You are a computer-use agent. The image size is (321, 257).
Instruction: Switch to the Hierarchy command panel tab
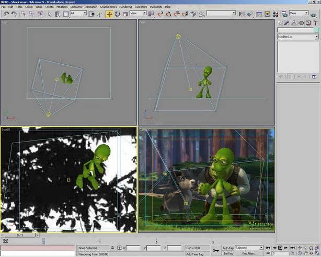[x=294, y=23]
